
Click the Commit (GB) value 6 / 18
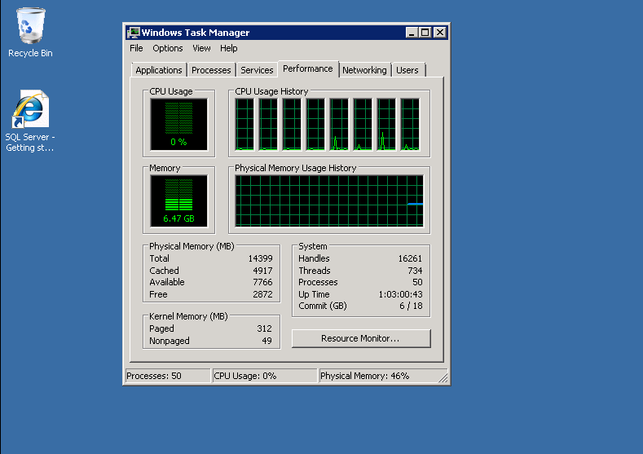point(411,306)
